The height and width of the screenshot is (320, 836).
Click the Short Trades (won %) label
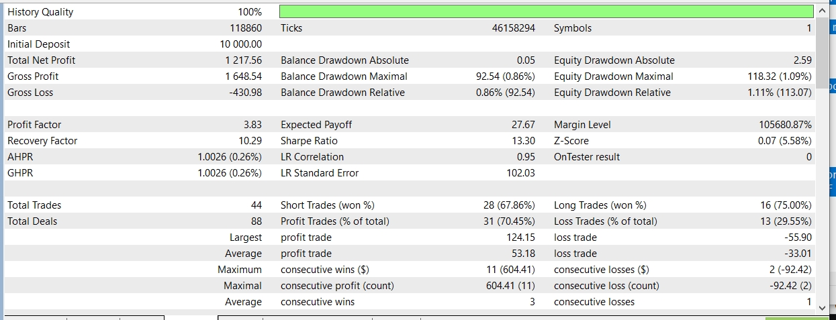coord(328,205)
